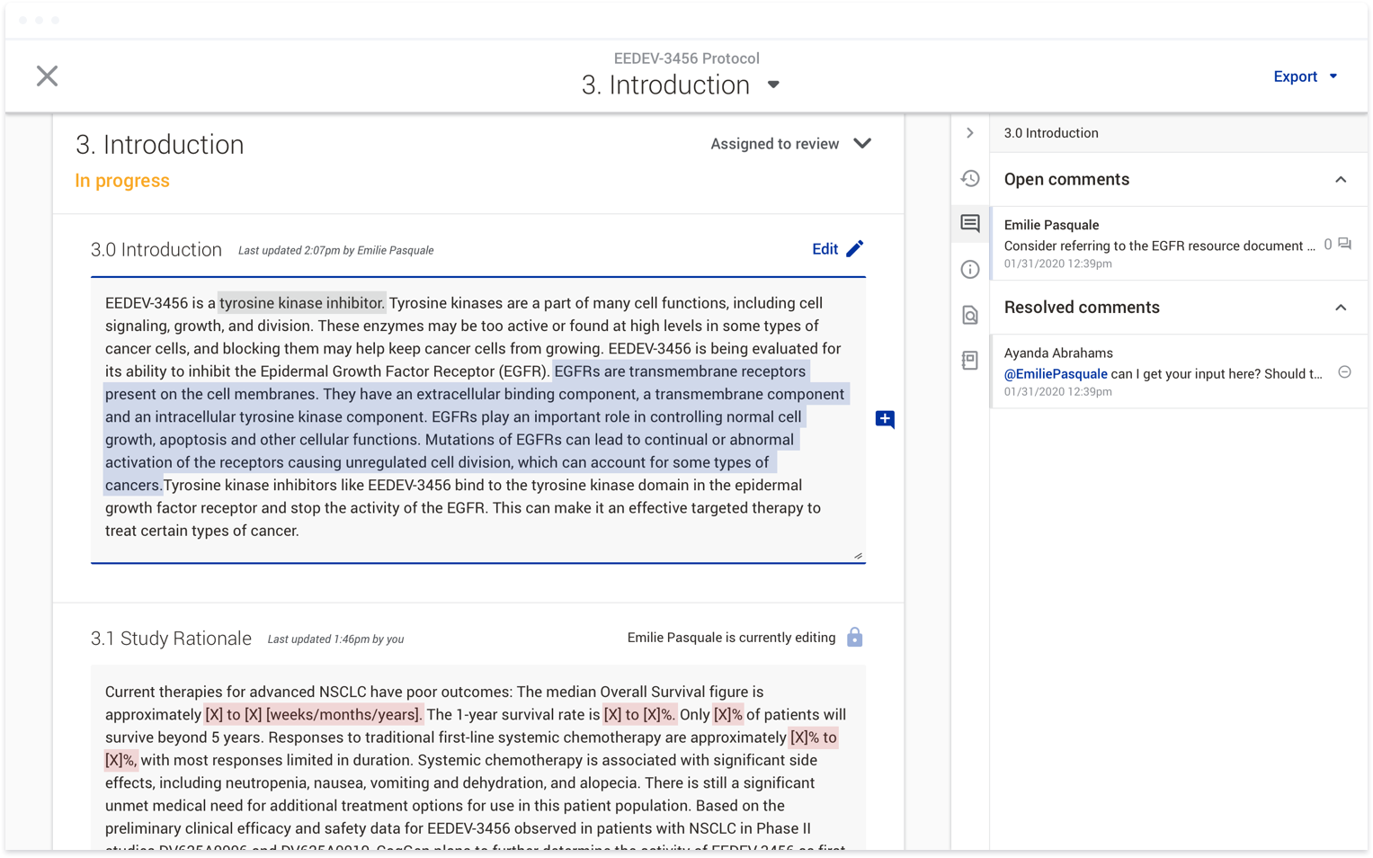Collapse the side panel with chevron arrow

pyautogui.click(x=970, y=133)
